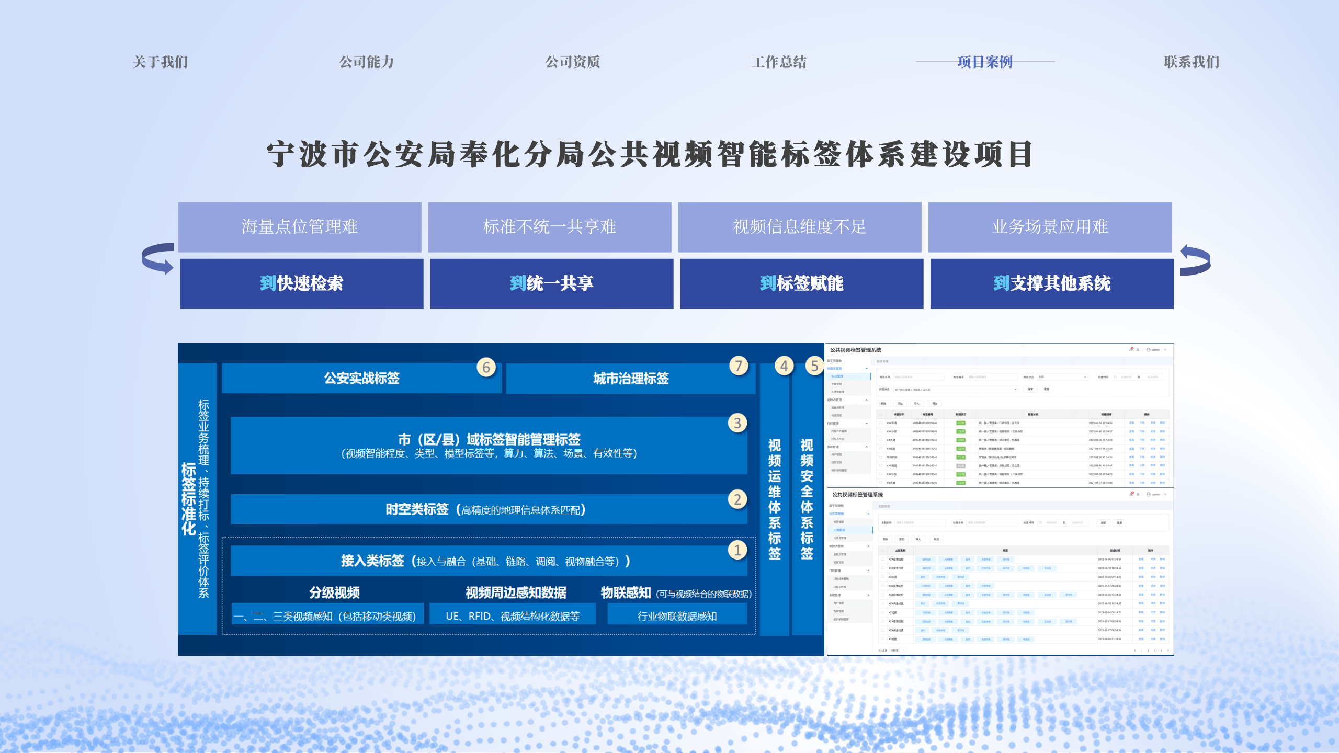The image size is (1339, 753).
Task: Click the admin avatar in 主题管理 screenshot header
Action: [x=1148, y=494]
